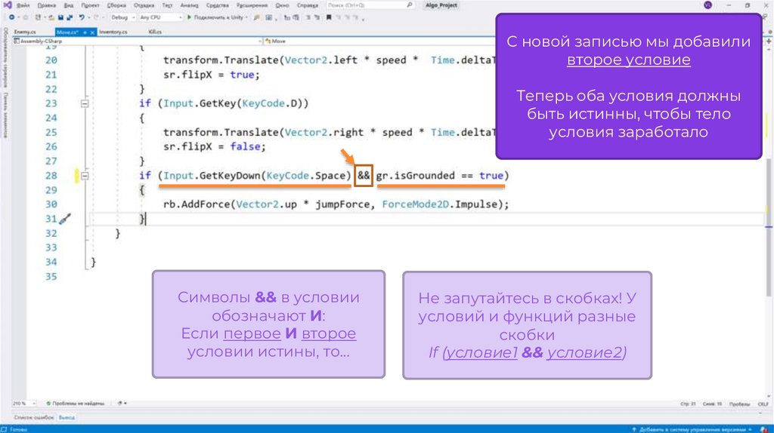774x433 pixels.
Task: Click the green Start play arrow icon
Action: tap(190, 17)
